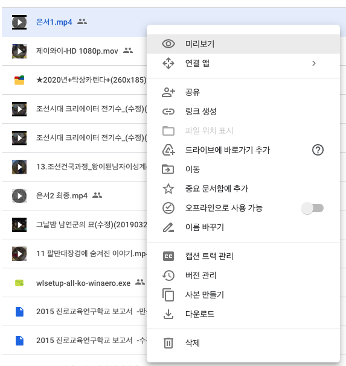Choose 미리보기 from the context menu

pyautogui.click(x=243, y=44)
